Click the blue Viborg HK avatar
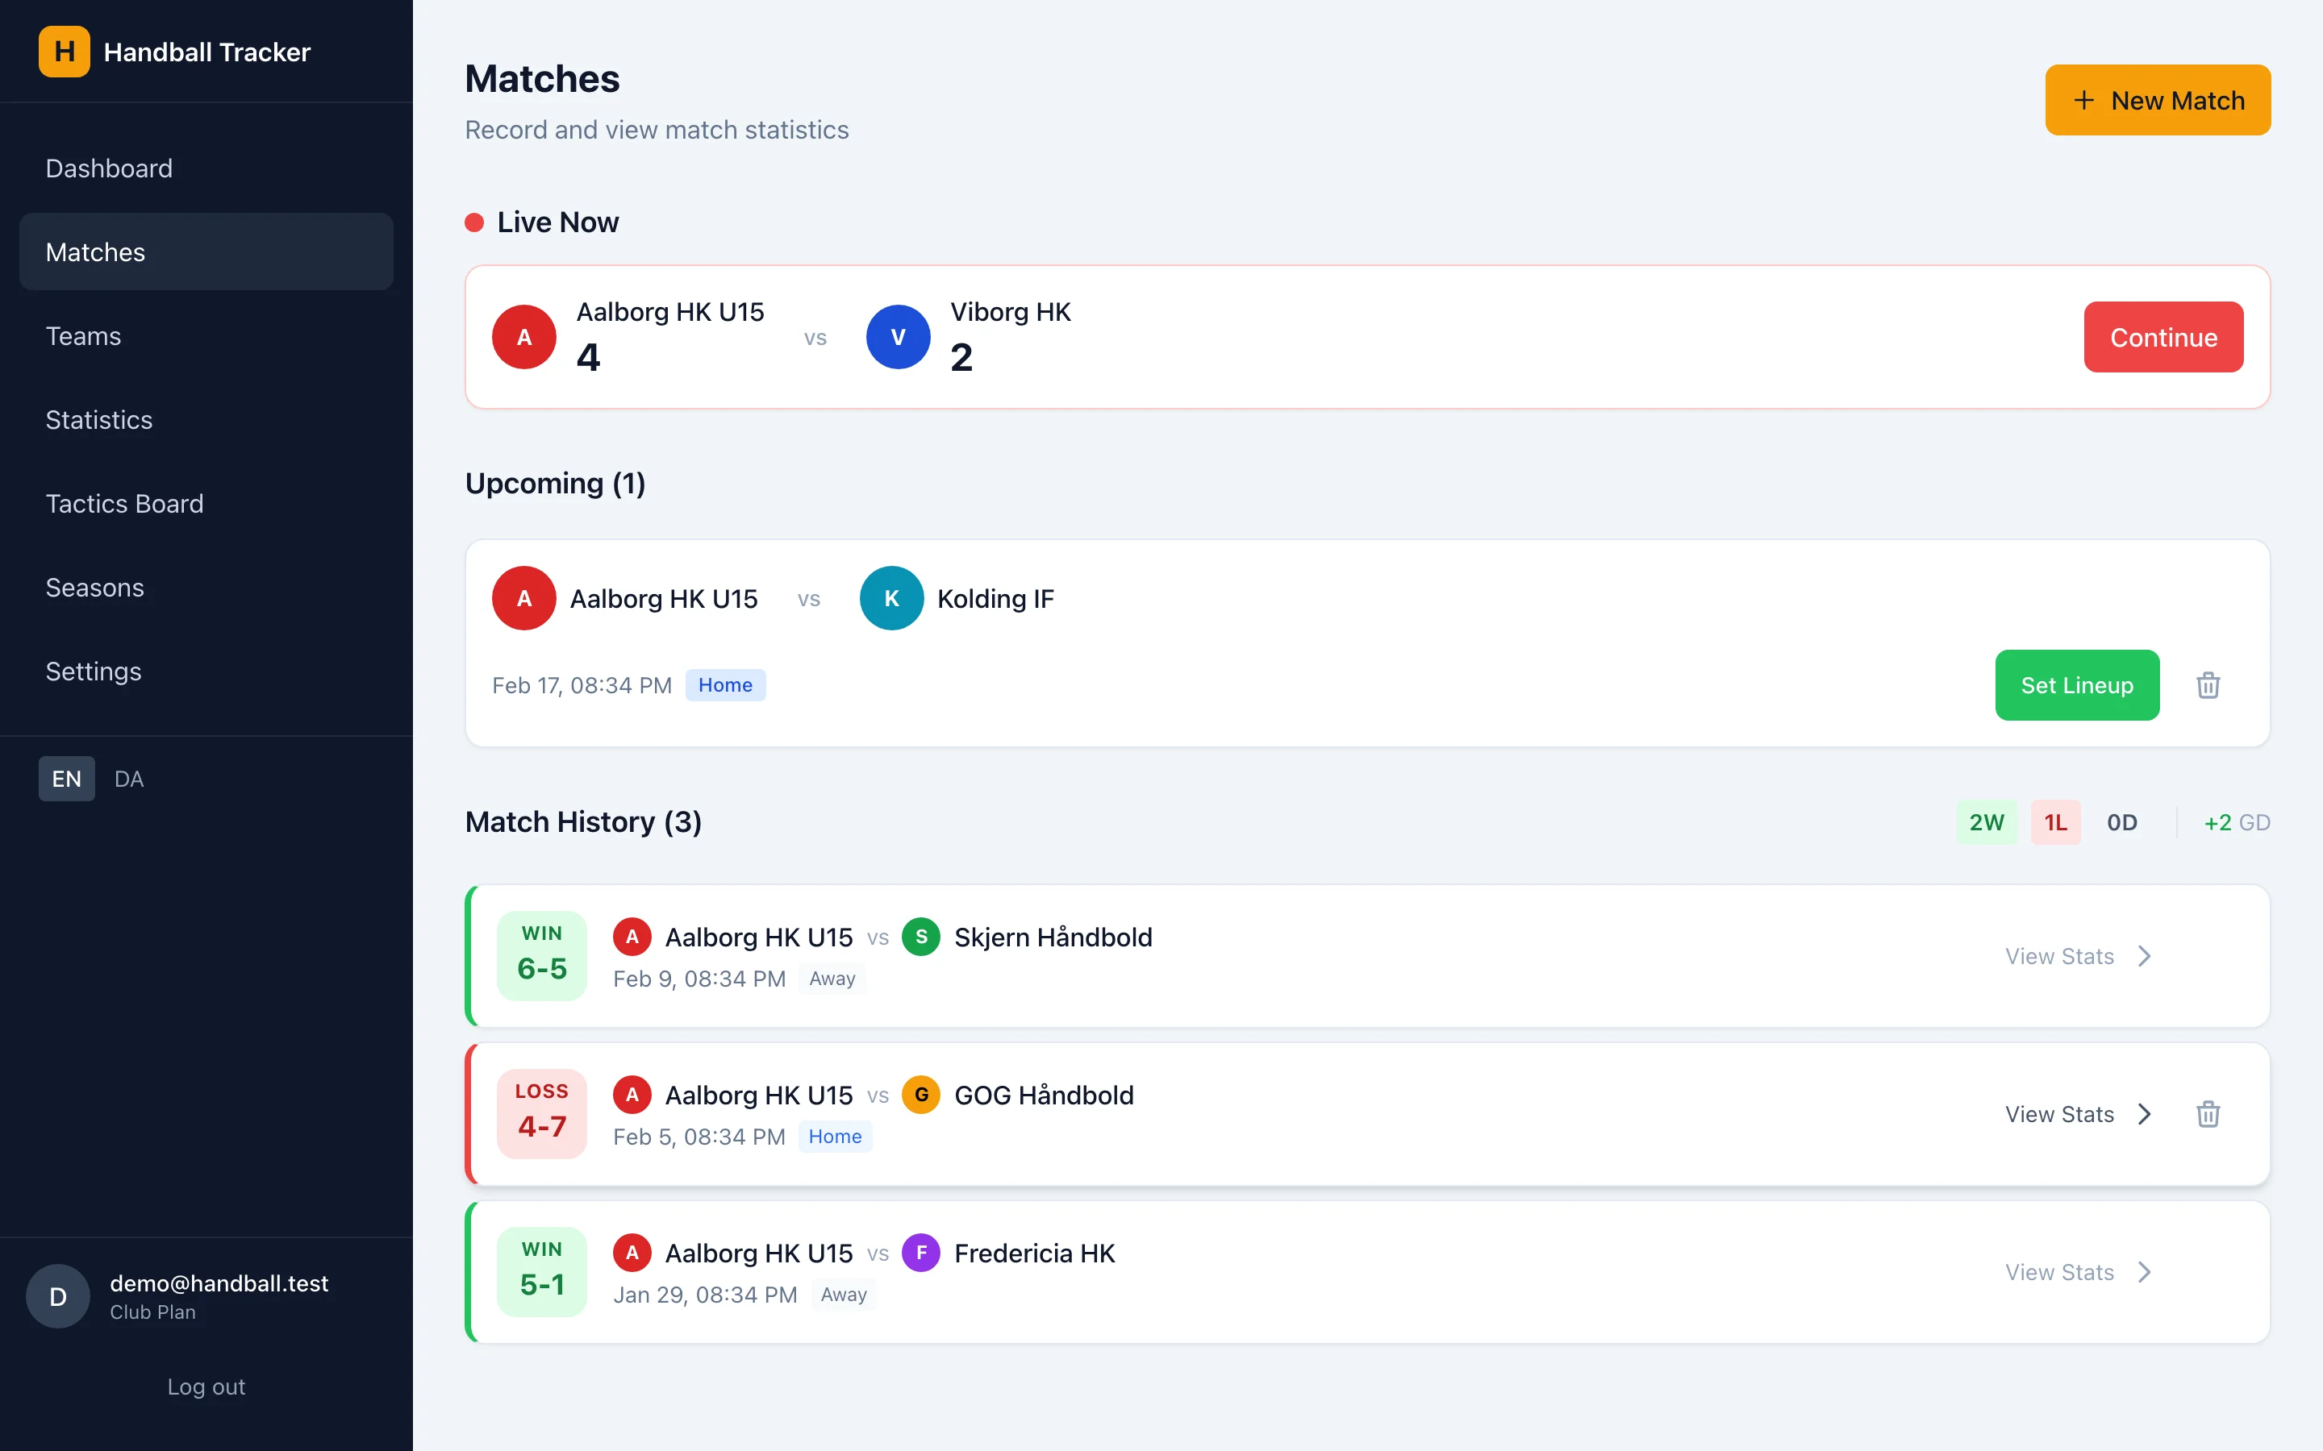This screenshot has width=2323, height=1451. 898,337
